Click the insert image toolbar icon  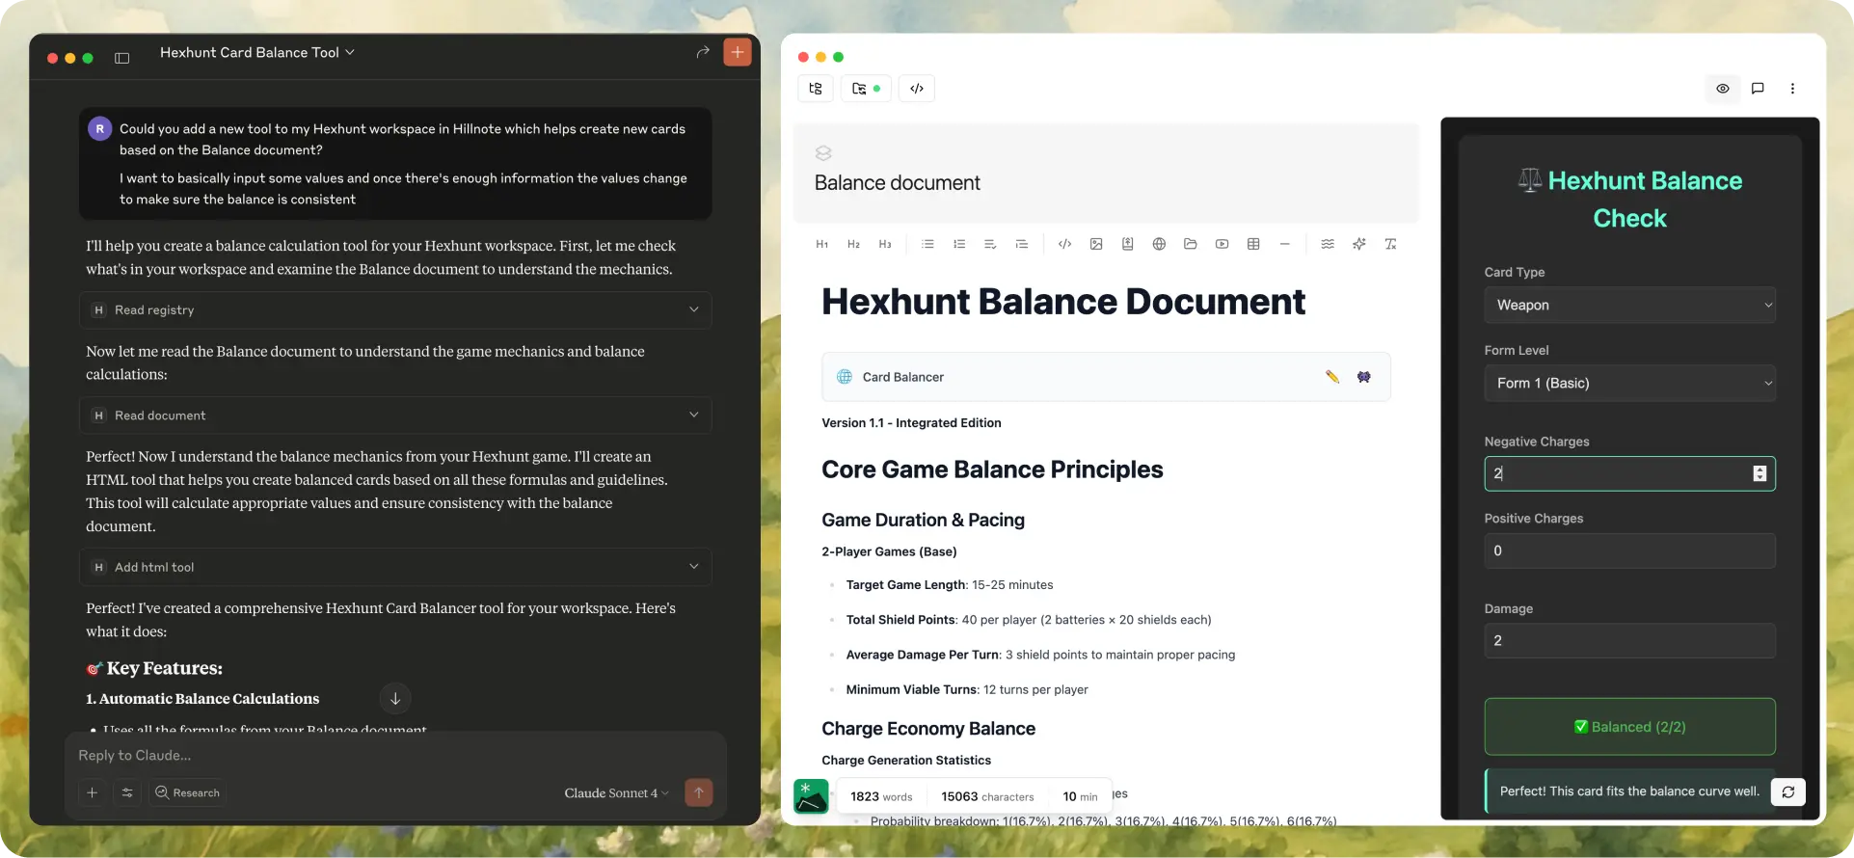(x=1096, y=244)
